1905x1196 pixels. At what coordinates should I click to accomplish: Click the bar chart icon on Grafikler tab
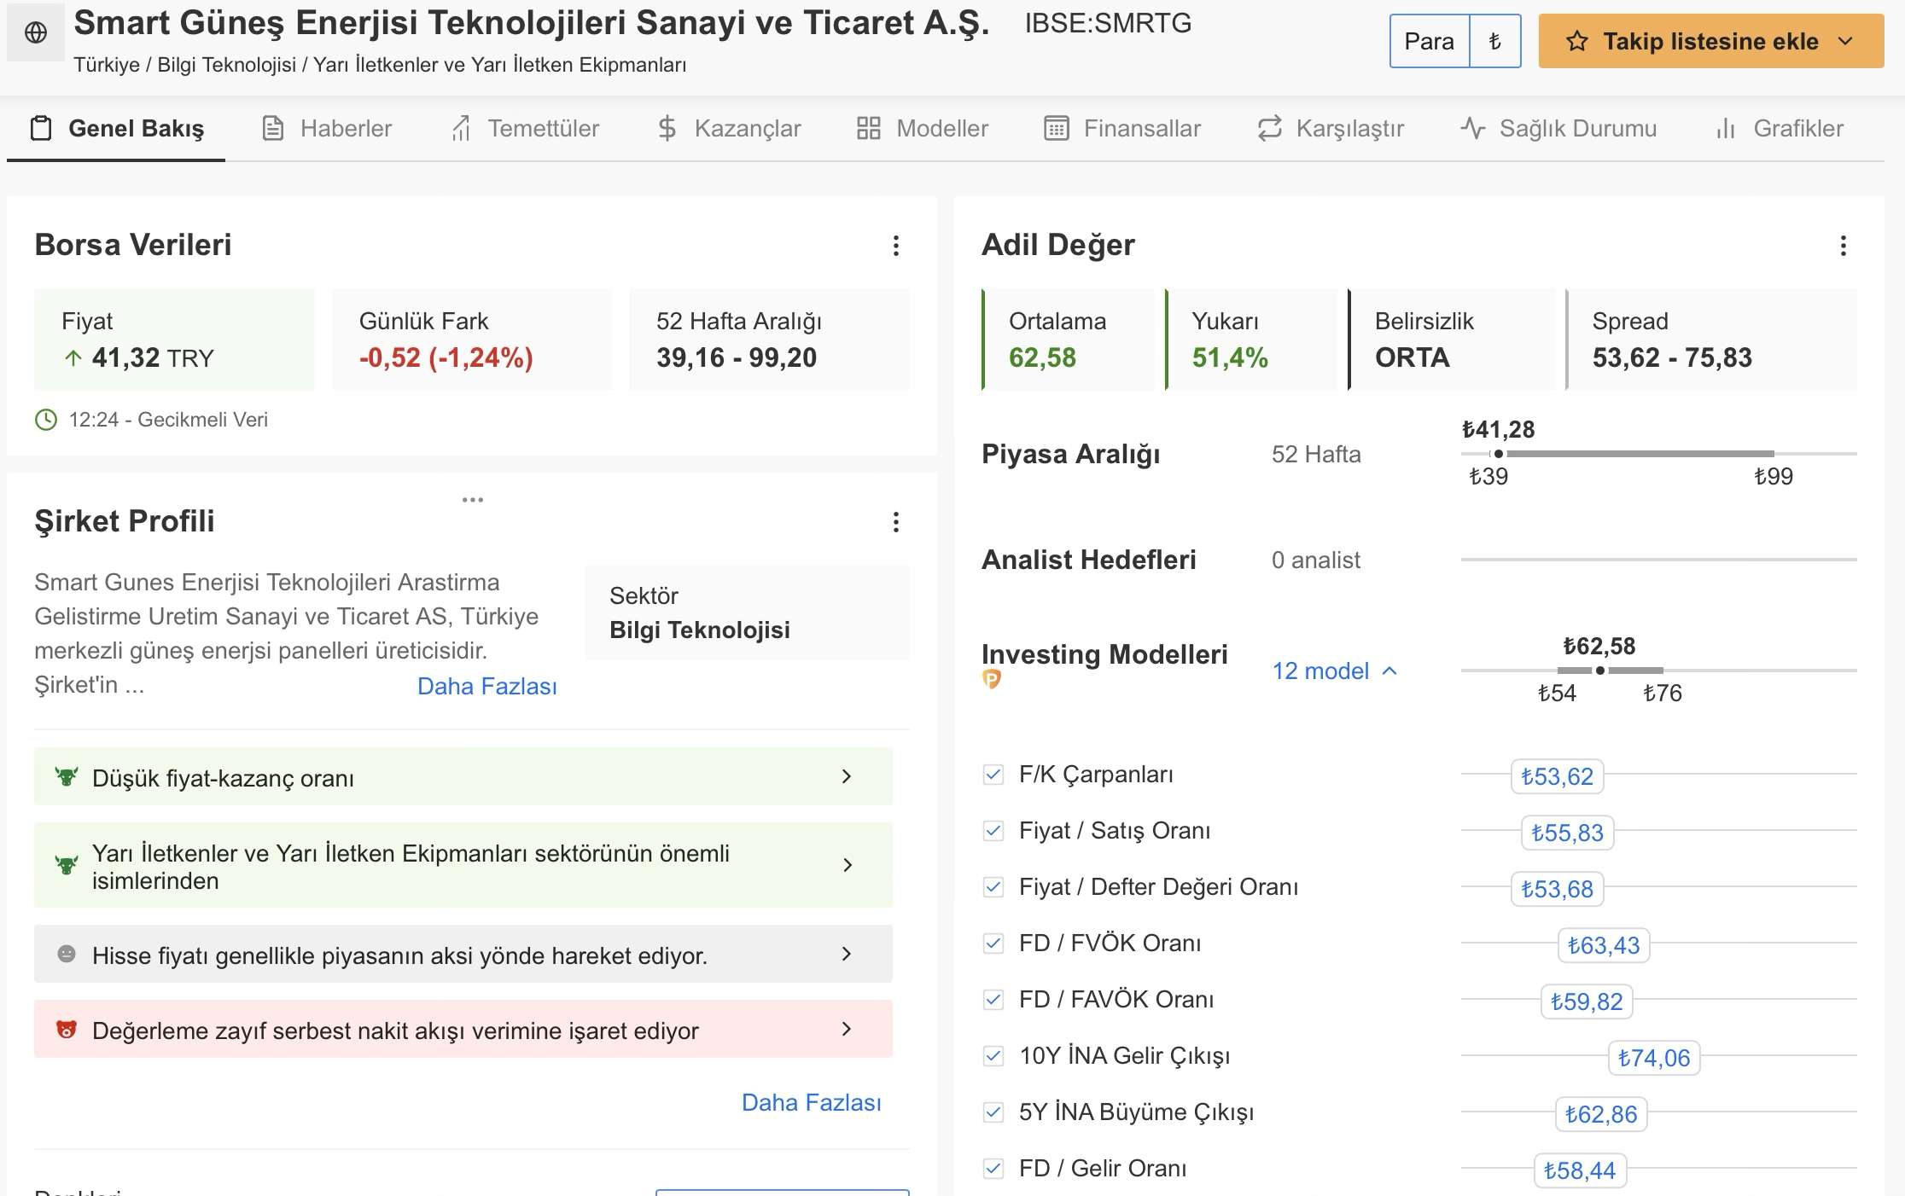(1726, 129)
